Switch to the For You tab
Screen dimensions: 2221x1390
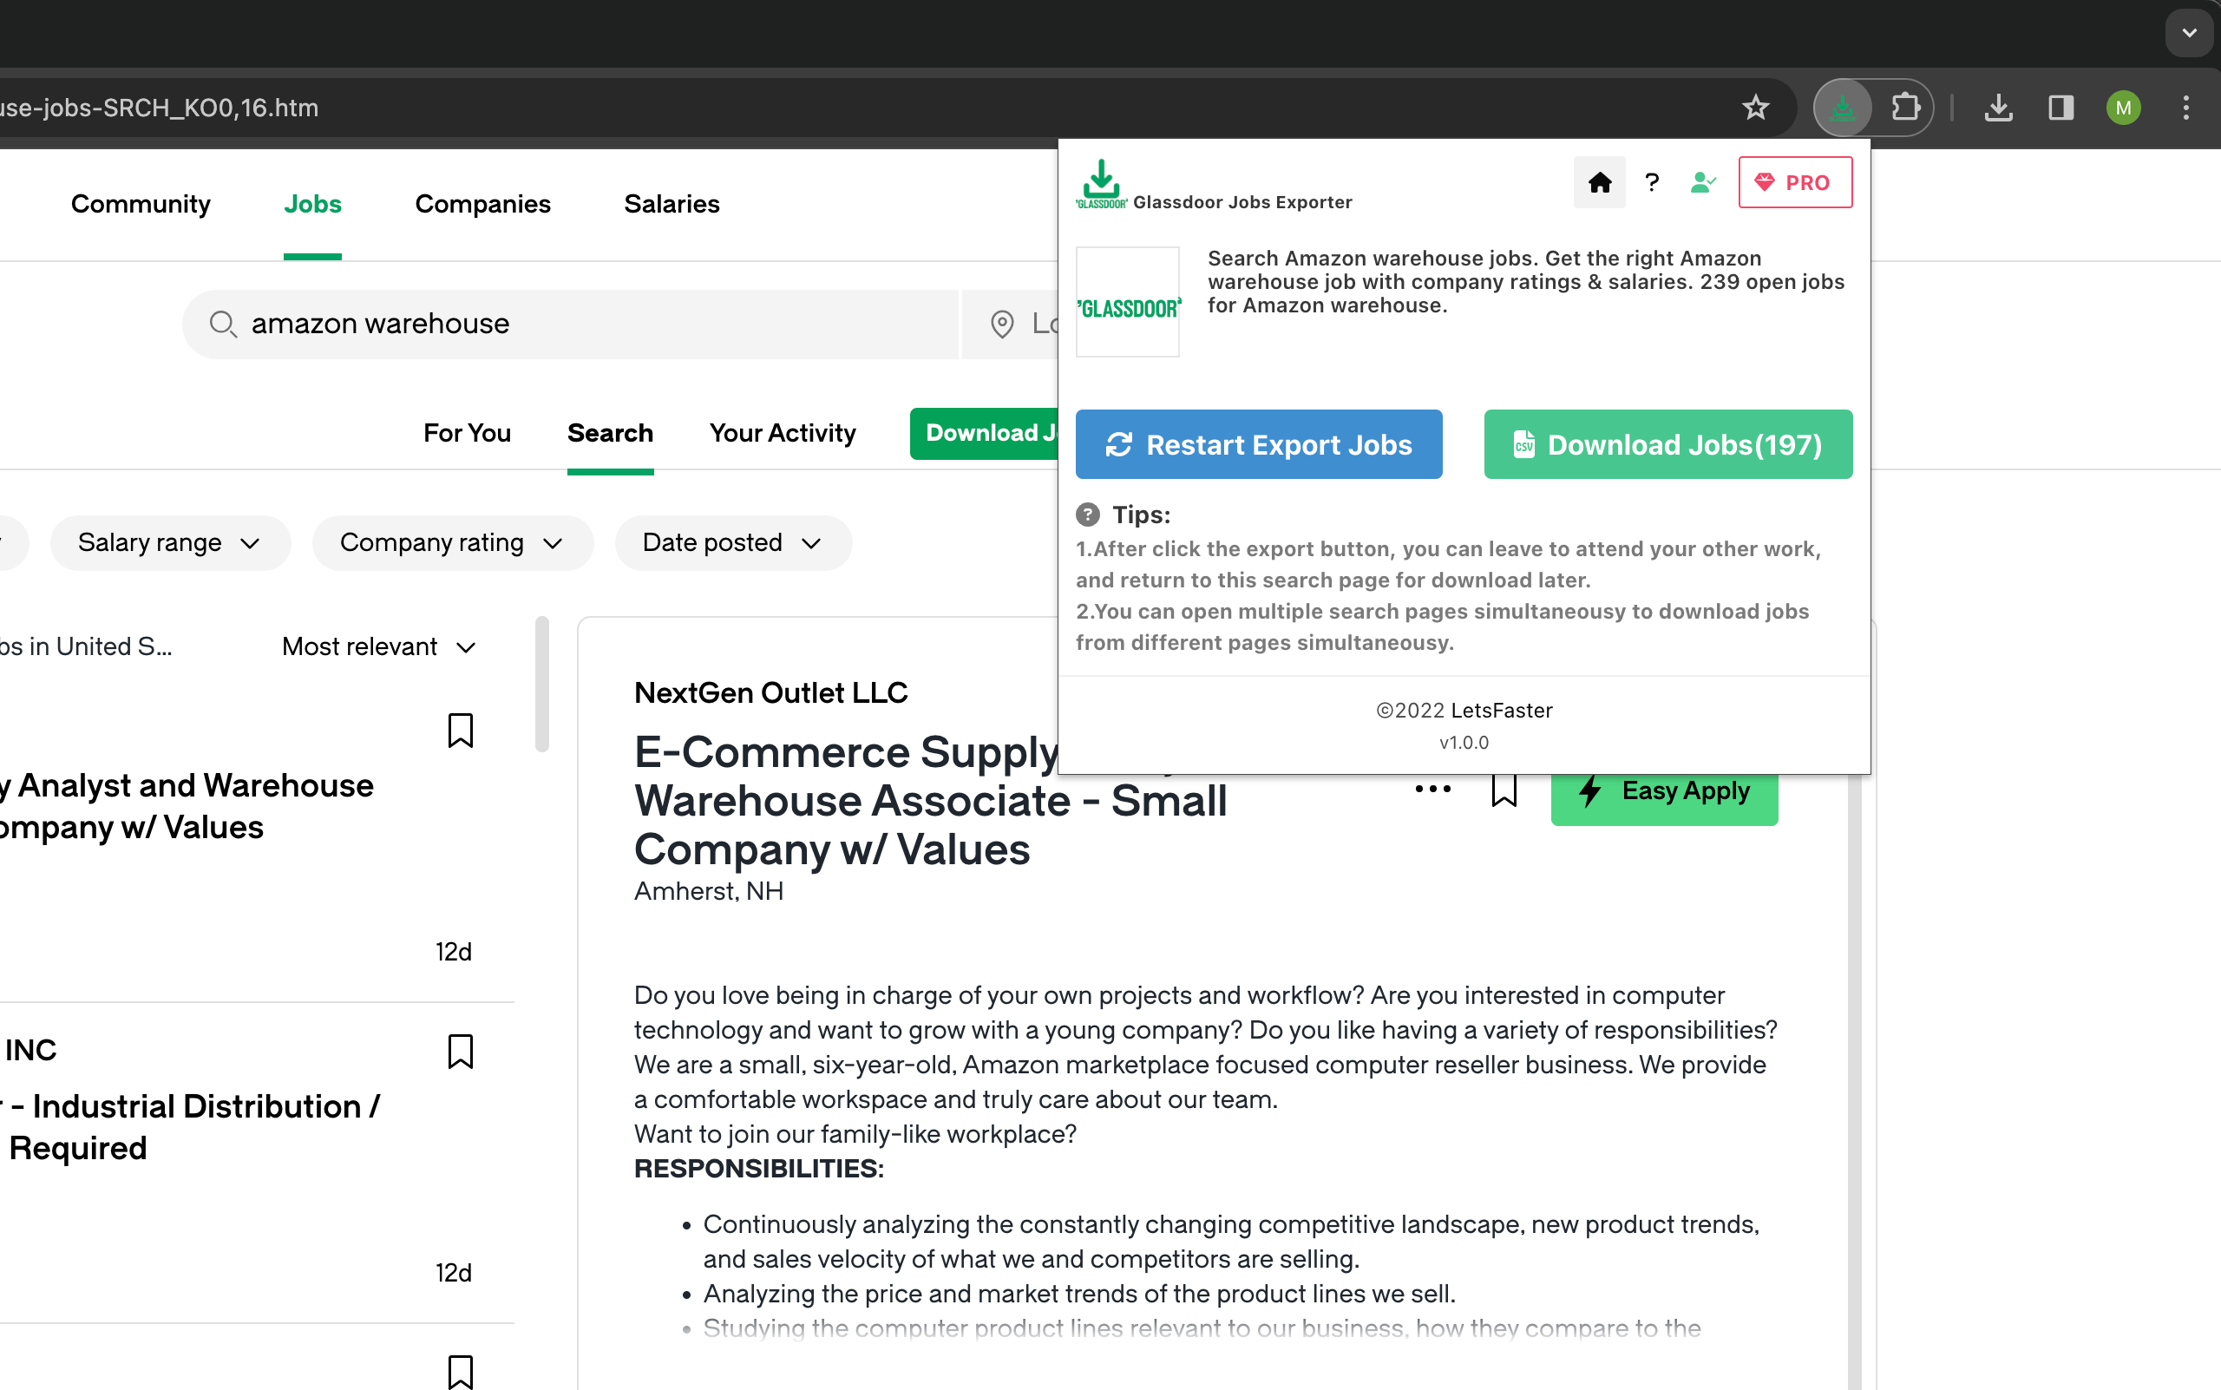point(467,433)
